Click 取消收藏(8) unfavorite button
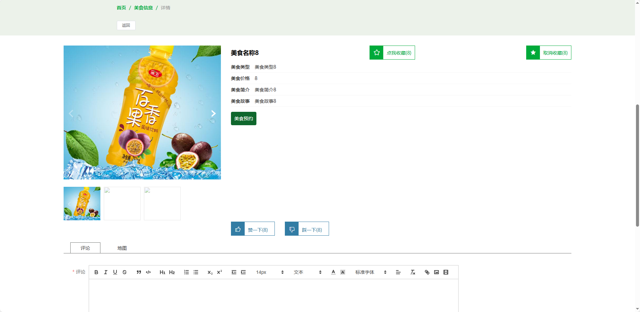This screenshot has width=640, height=312. click(x=549, y=53)
